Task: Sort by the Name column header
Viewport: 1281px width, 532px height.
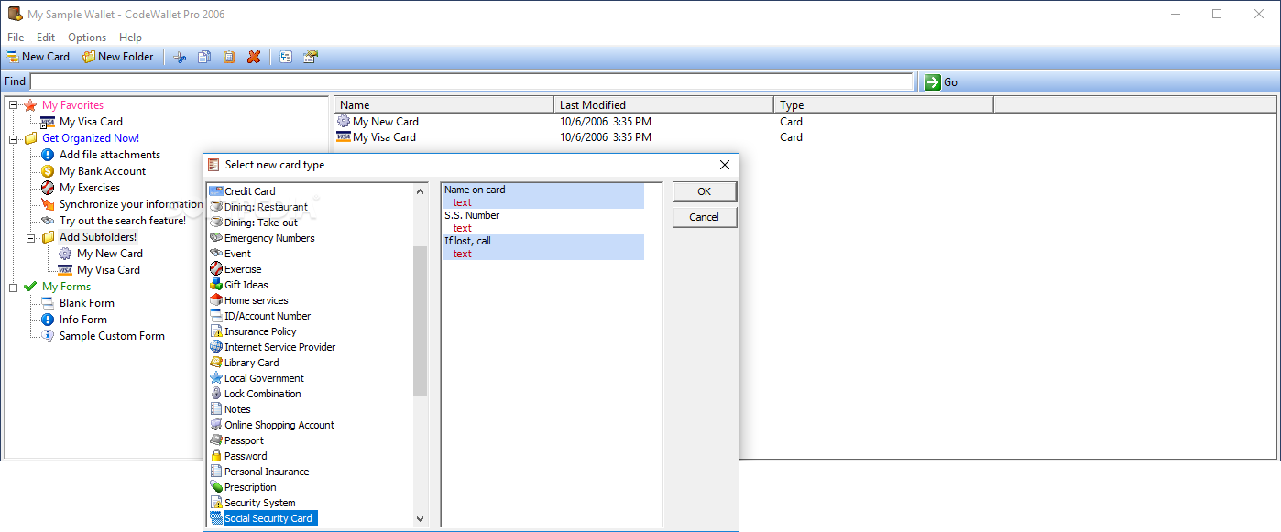Action: tap(443, 105)
